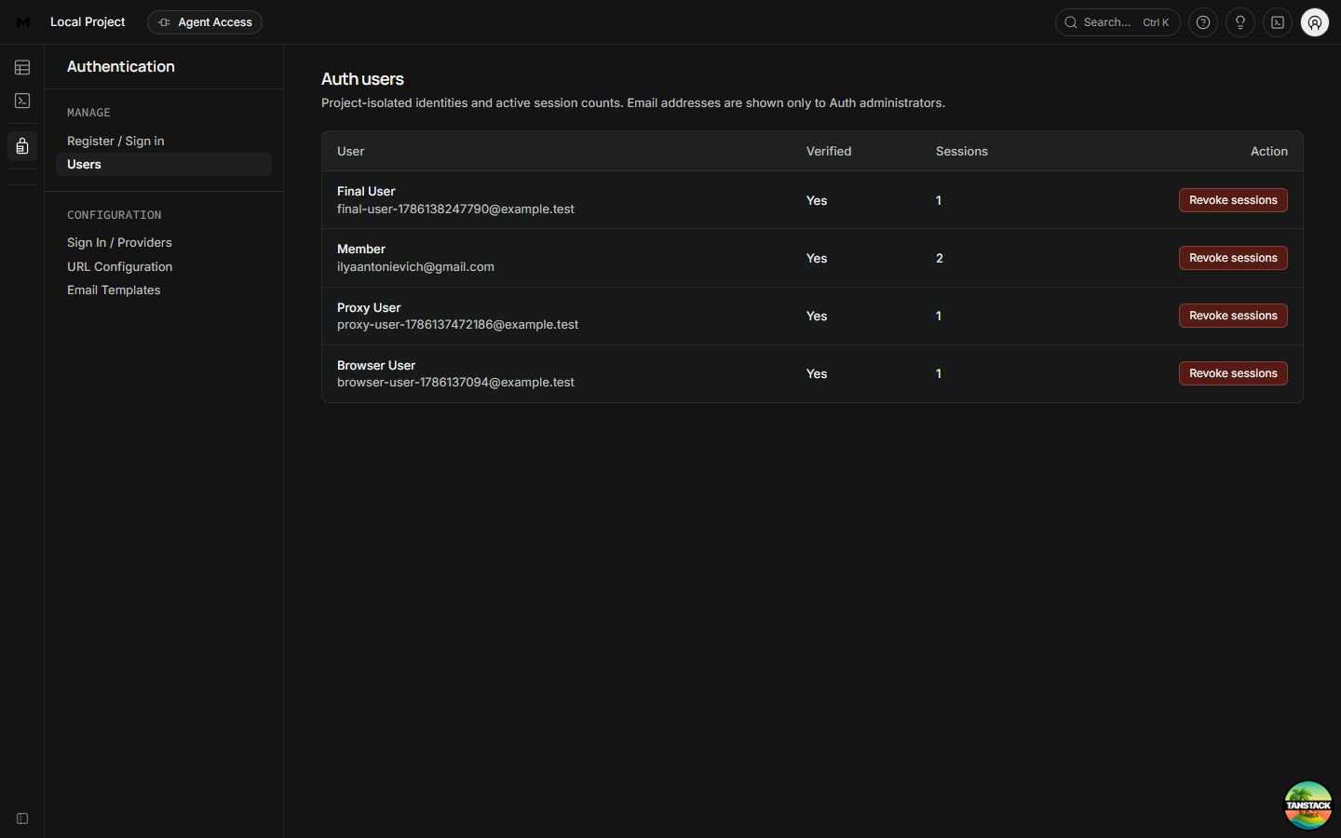Click the Verified column header
Screen dimensions: 1341x838
tap(829, 151)
